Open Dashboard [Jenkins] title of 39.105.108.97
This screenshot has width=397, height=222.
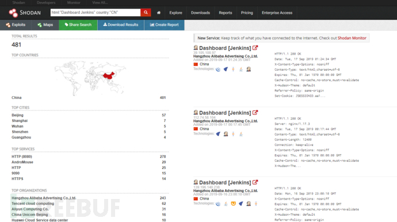[225, 48]
